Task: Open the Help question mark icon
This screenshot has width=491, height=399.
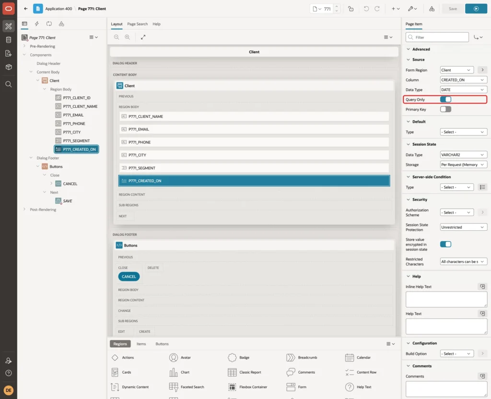Action: click(x=9, y=373)
